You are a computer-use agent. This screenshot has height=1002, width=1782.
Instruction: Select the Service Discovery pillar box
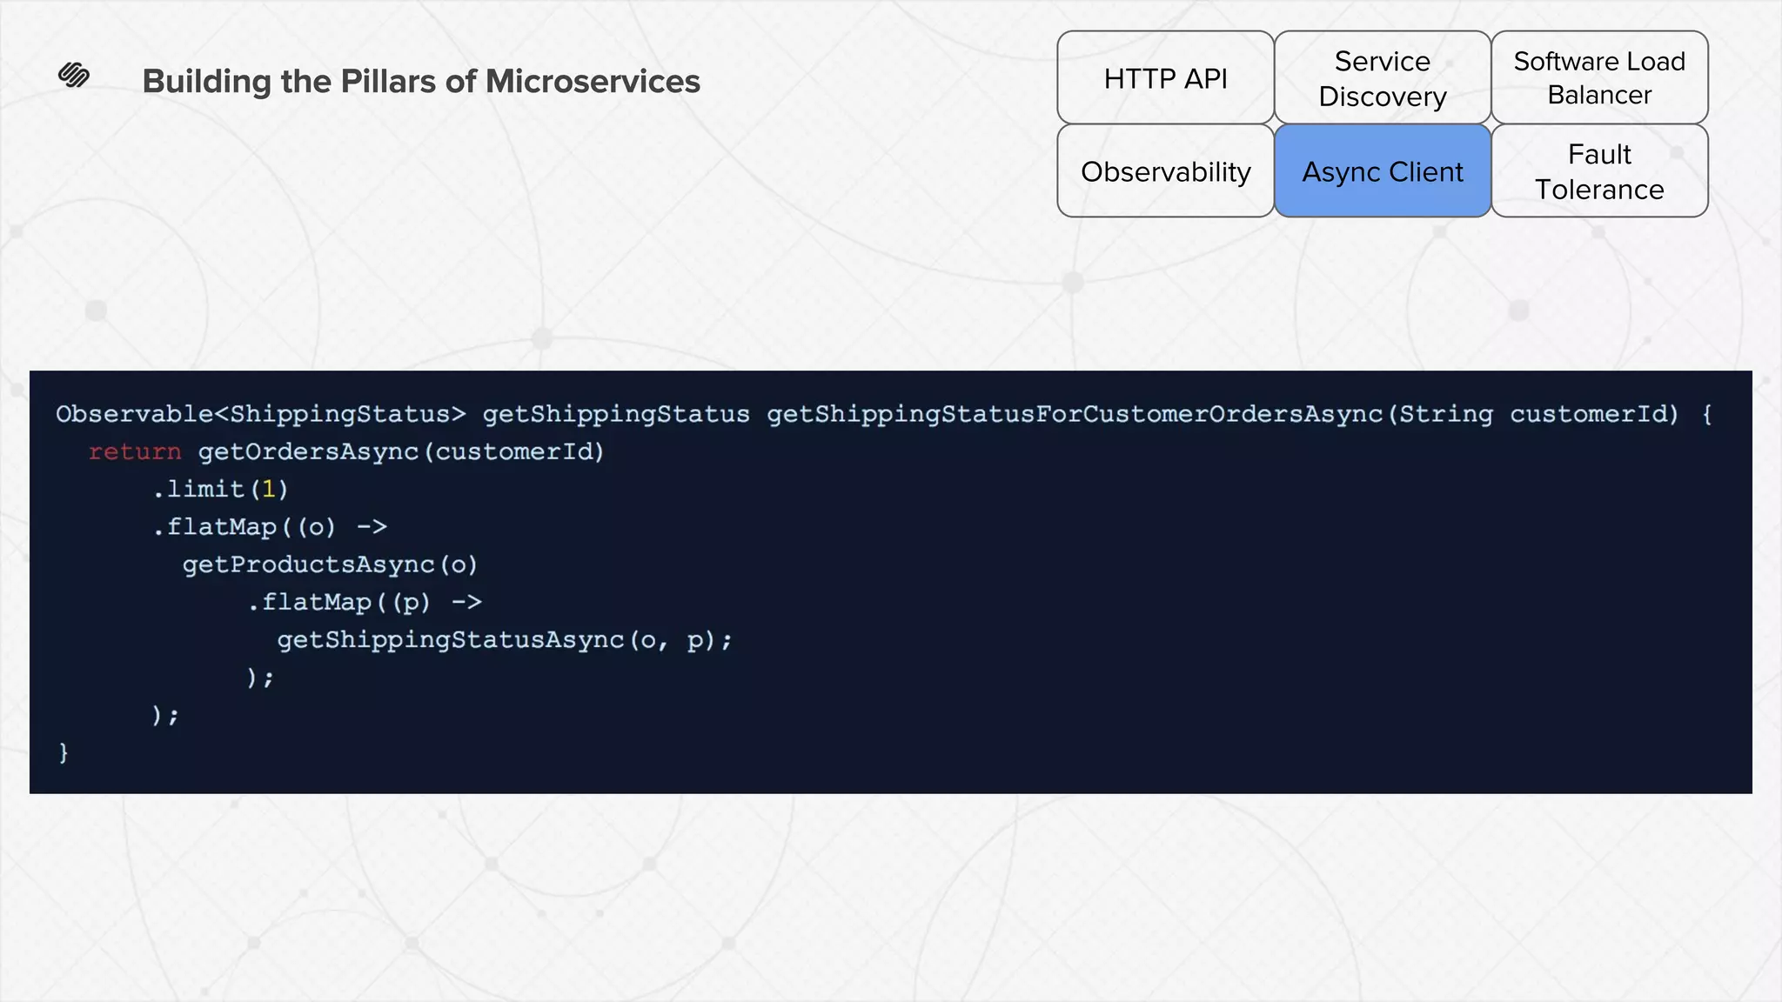click(x=1382, y=78)
